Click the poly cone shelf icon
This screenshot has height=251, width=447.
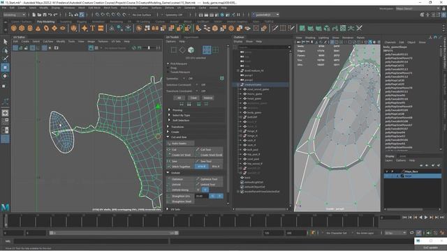click(x=38, y=28)
